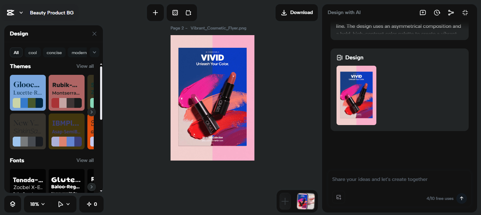Open a new AI chat conversation

tap(423, 12)
